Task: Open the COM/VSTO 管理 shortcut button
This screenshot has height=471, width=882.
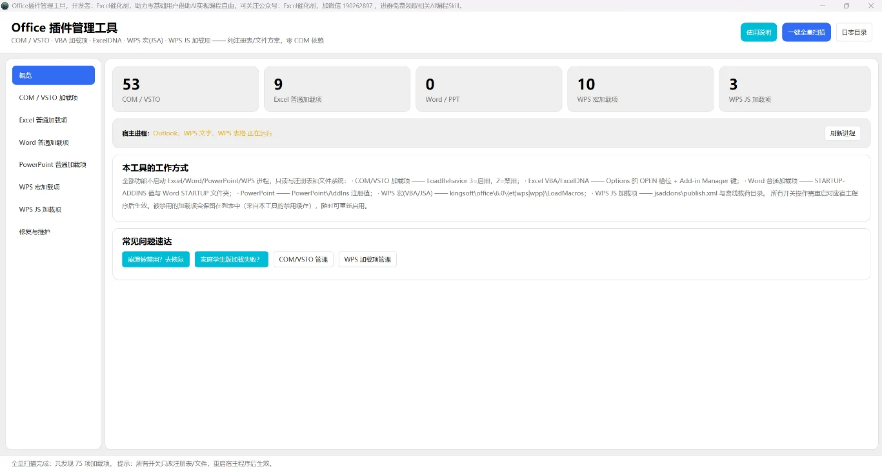Action: pos(303,260)
